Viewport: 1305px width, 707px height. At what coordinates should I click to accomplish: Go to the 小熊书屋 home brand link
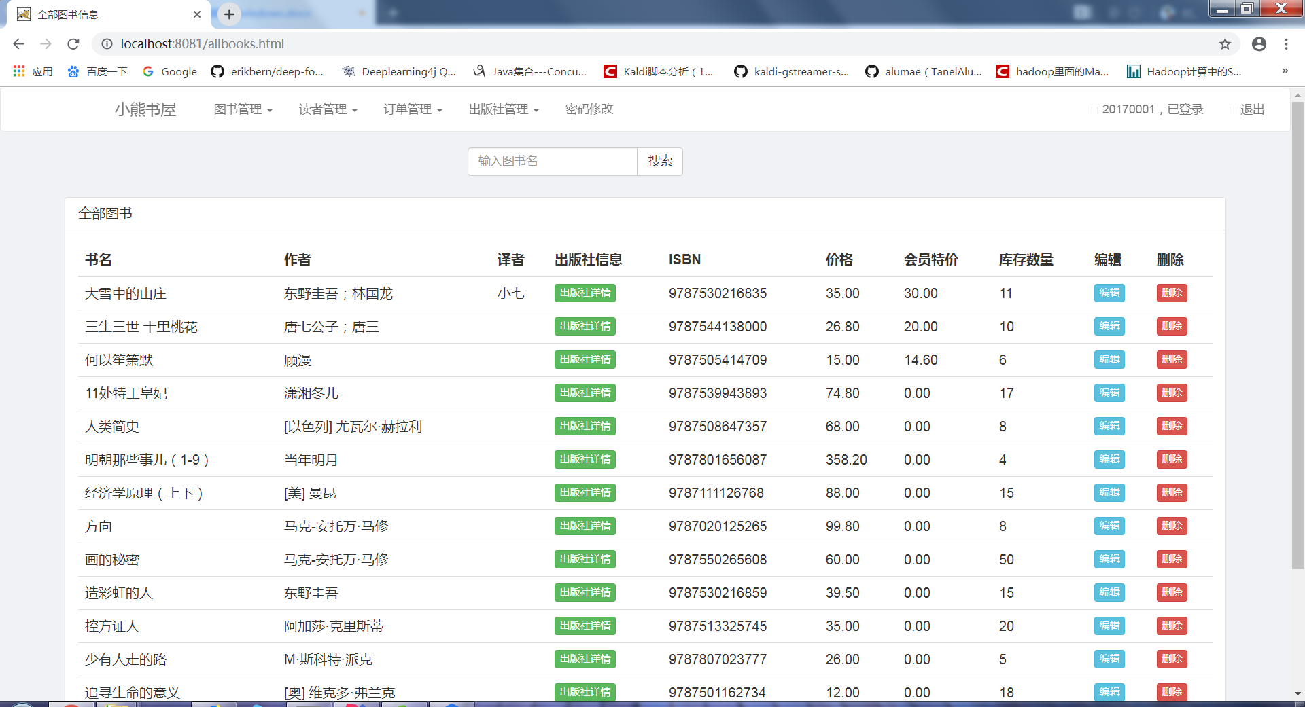[145, 109]
